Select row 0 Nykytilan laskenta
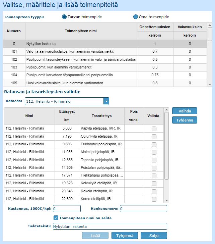This screenshot has width=215, height=244. [x=105, y=44]
